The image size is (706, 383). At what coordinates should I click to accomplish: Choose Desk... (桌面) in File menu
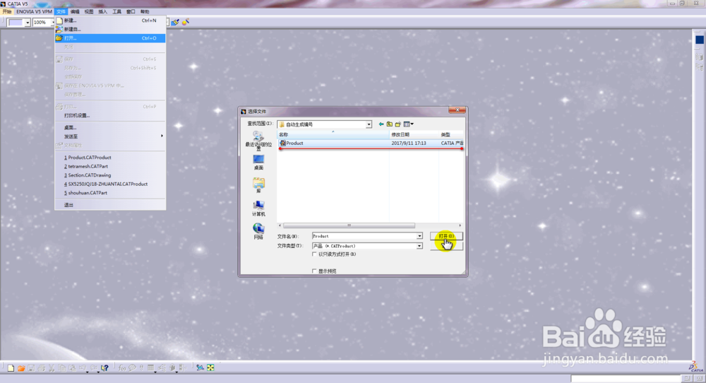[110, 127]
